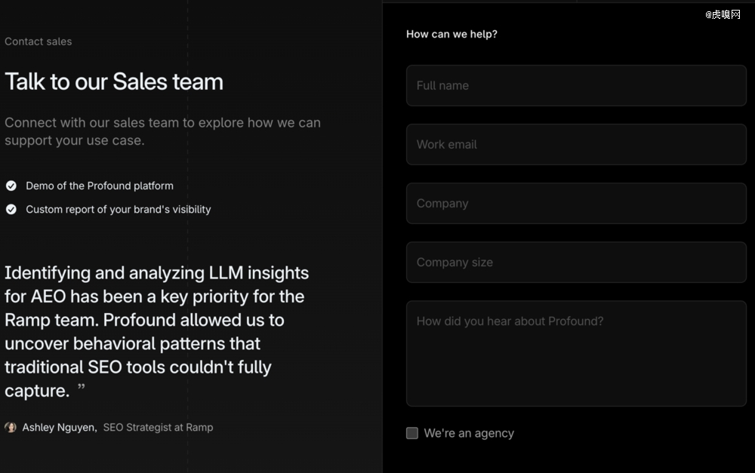Image resolution: width=755 pixels, height=473 pixels.
Task: Click the Connect with our sales team paragraph
Action: tap(163, 131)
